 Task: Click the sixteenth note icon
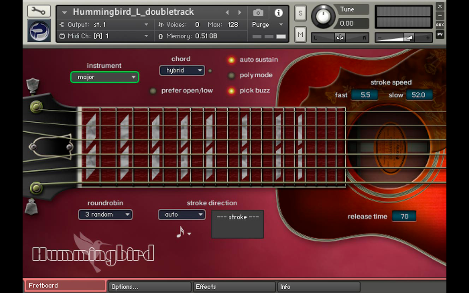click(x=180, y=232)
